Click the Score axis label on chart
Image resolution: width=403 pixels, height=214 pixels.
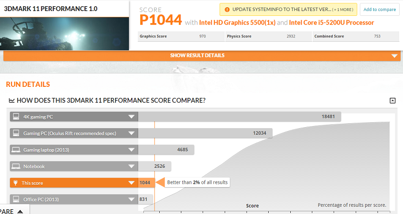coord(252,205)
